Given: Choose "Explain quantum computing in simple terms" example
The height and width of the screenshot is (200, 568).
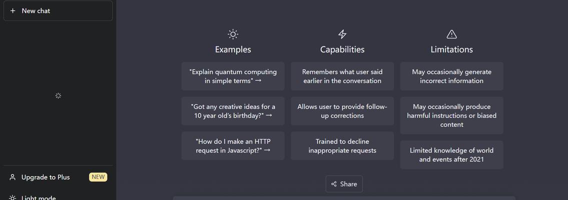Looking at the screenshot, I should tap(233, 76).
